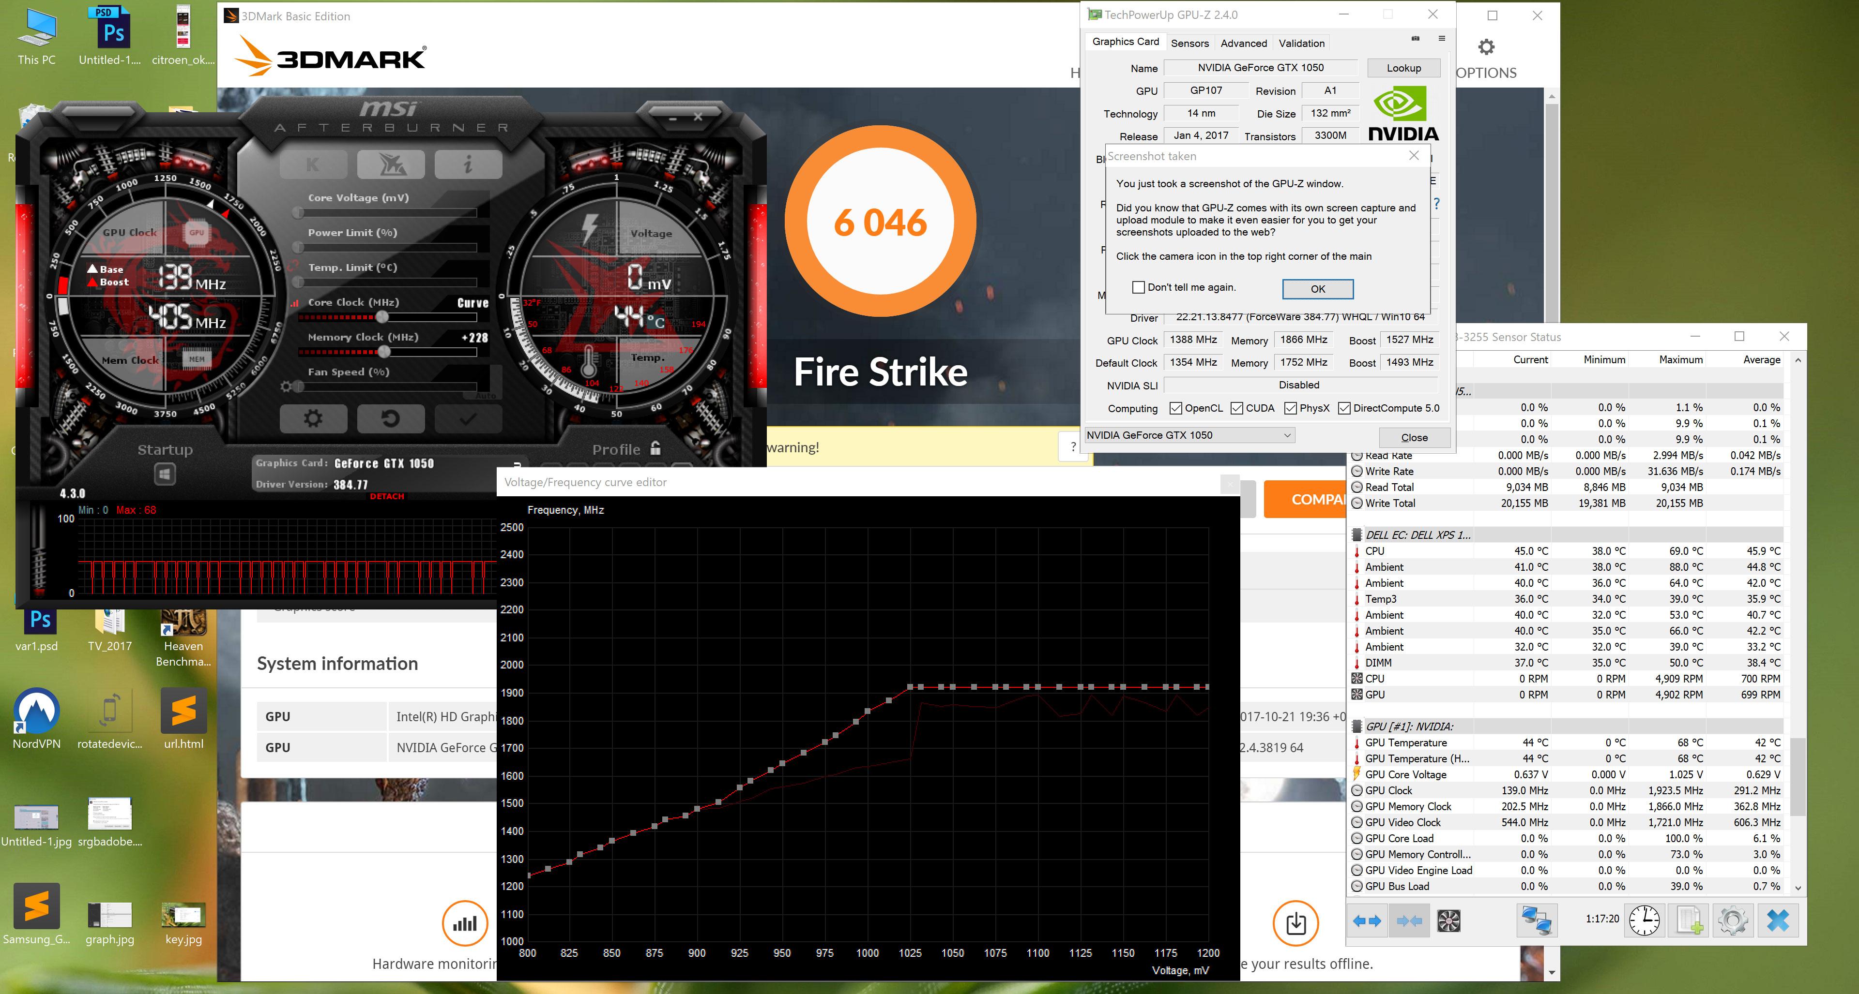Select the Graphics Card tab in GPU-Z
This screenshot has height=994, width=1859.
(x=1126, y=42)
